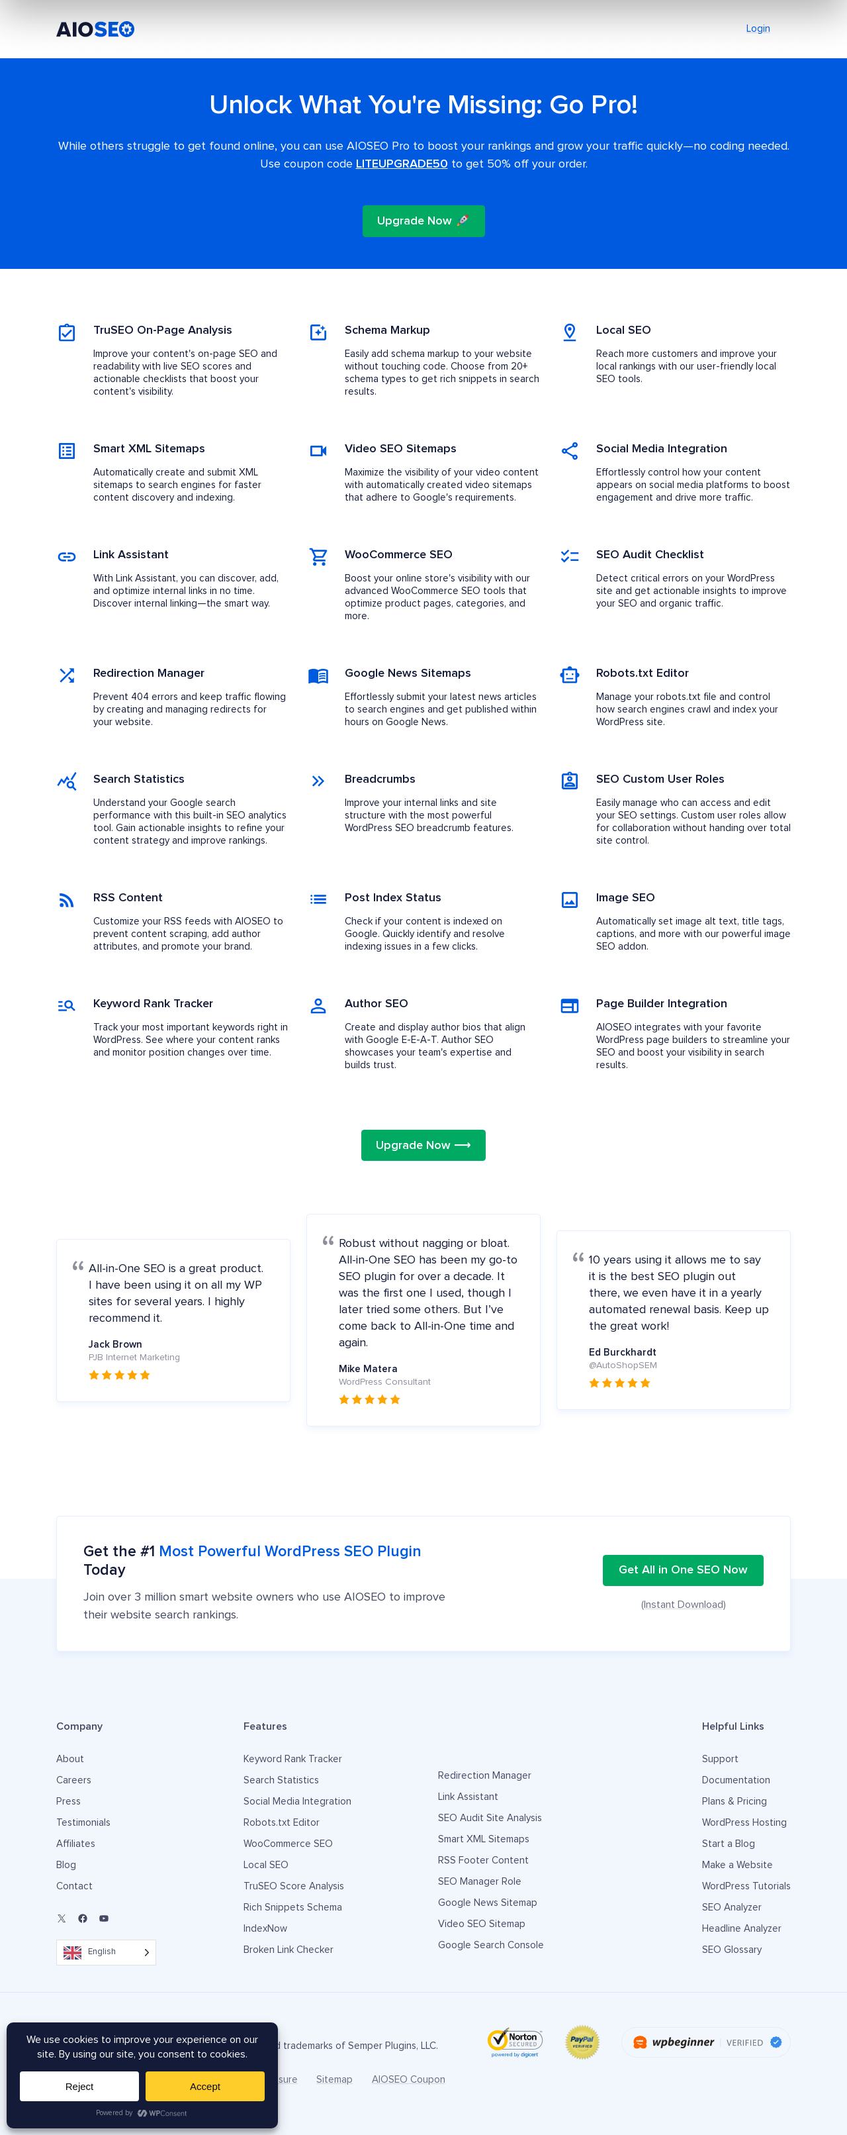Screen dimensions: 847x2135
Task: Click the RSS Content feed icon
Action: 67,900
